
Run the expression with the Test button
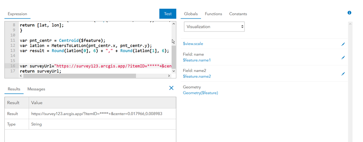[x=168, y=14]
